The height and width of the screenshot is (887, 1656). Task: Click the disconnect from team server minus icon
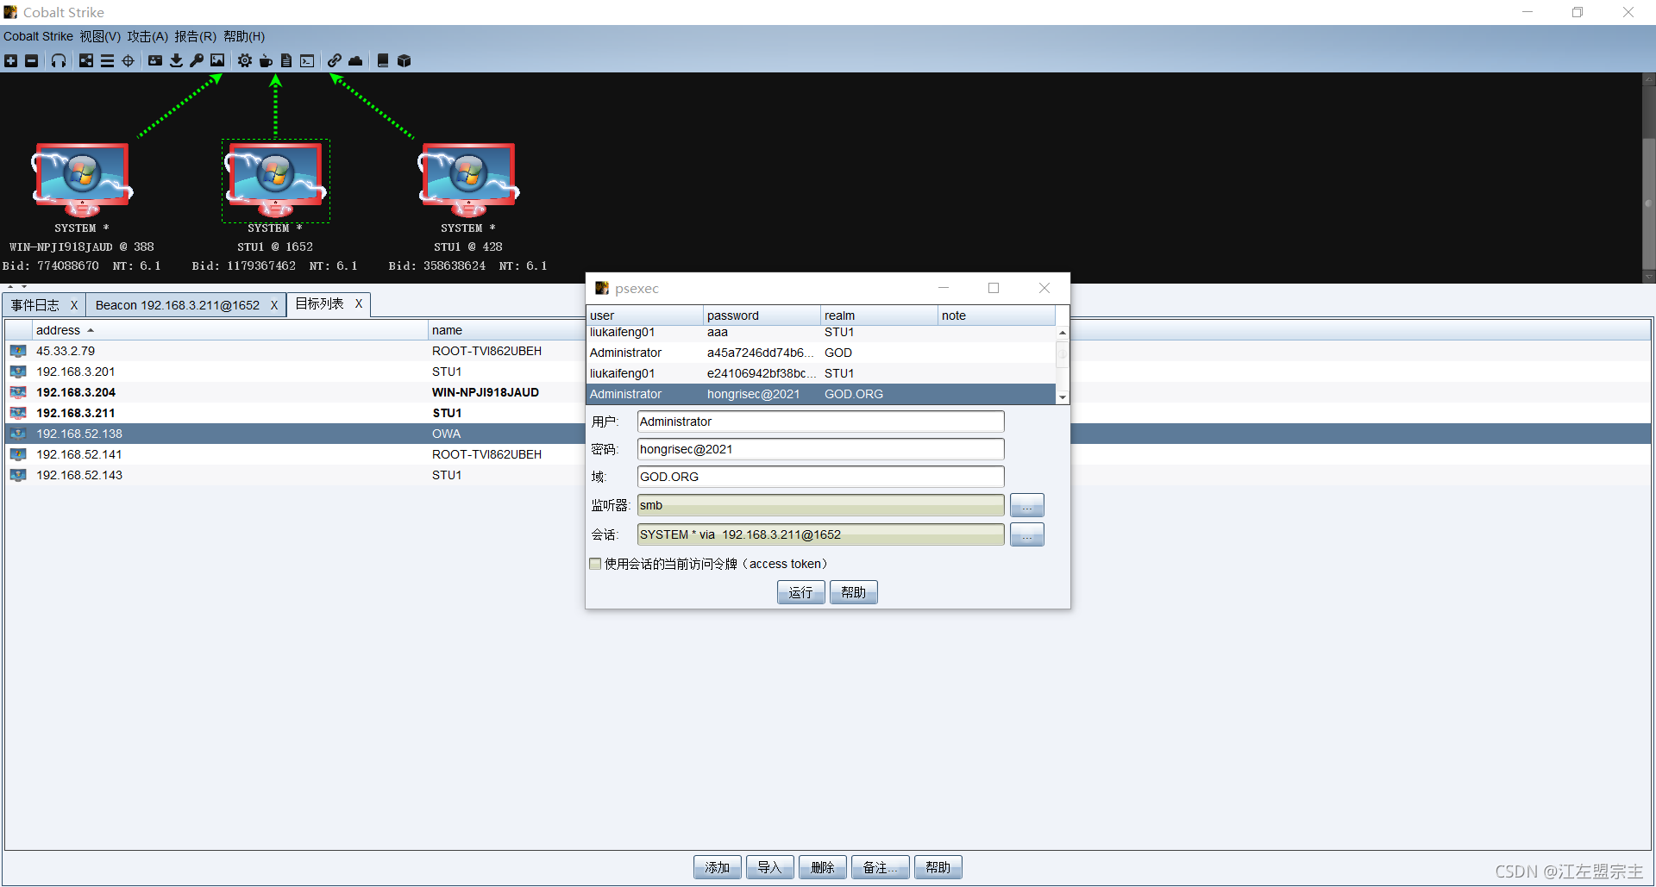pyautogui.click(x=31, y=60)
